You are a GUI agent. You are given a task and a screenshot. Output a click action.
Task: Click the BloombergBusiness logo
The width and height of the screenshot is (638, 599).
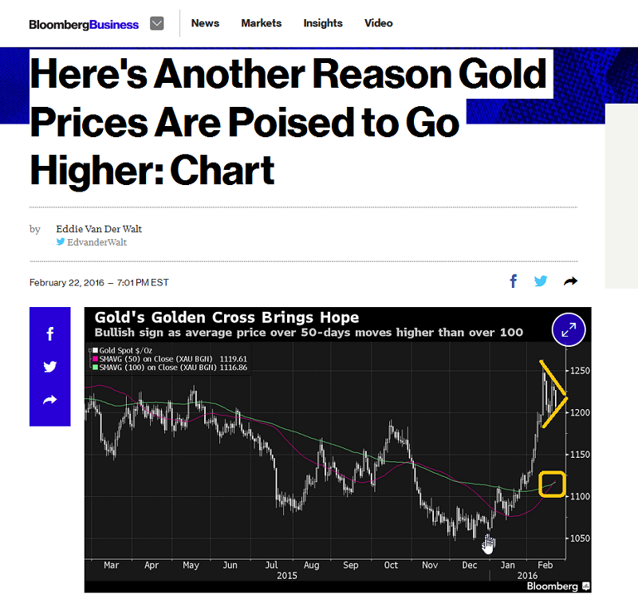click(x=84, y=25)
